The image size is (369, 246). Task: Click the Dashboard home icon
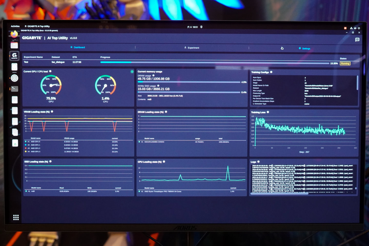[71, 47]
